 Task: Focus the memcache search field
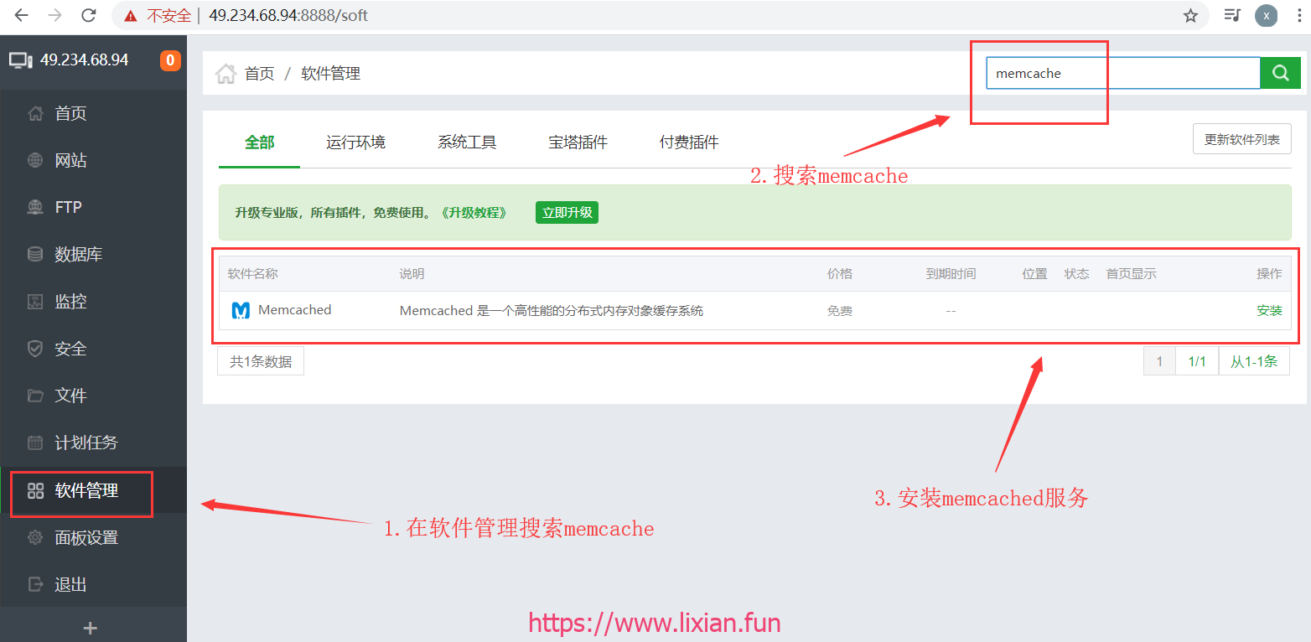pos(1123,73)
